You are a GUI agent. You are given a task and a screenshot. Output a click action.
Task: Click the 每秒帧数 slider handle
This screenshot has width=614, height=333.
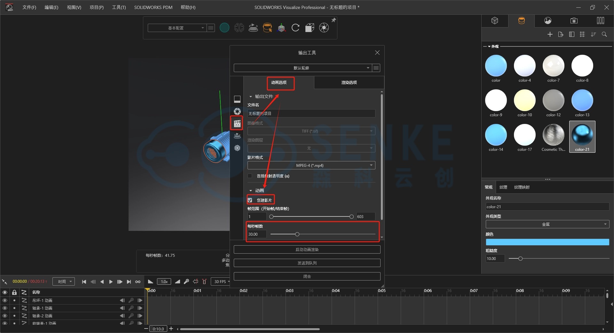coord(297,234)
